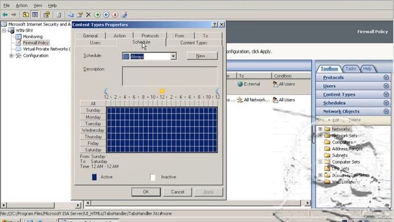
Task: Click the Wednesday row header button
Action: pyautogui.click(x=93, y=130)
